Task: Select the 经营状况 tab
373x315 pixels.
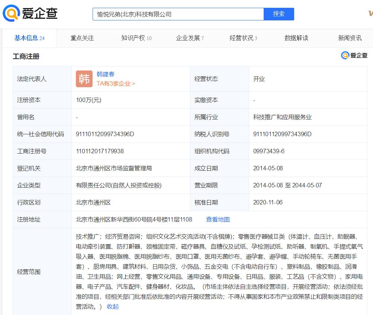Action: pyautogui.click(x=243, y=38)
